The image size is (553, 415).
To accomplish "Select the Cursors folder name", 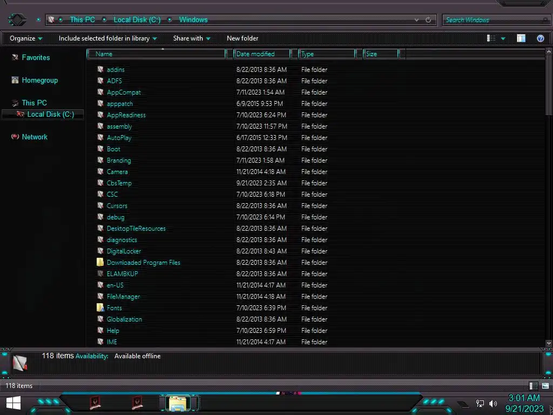I will click(117, 205).
